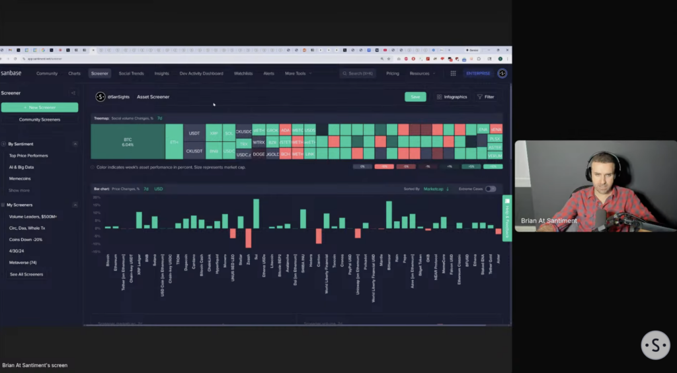
Task: Open the apps grid icon in navbar
Action: click(453, 73)
